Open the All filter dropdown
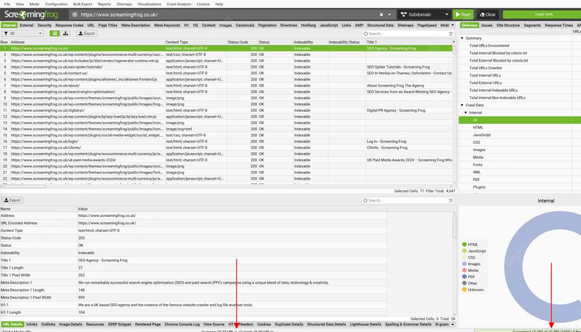Viewport: 581px width, 332px height. pyautogui.click(x=23, y=33)
